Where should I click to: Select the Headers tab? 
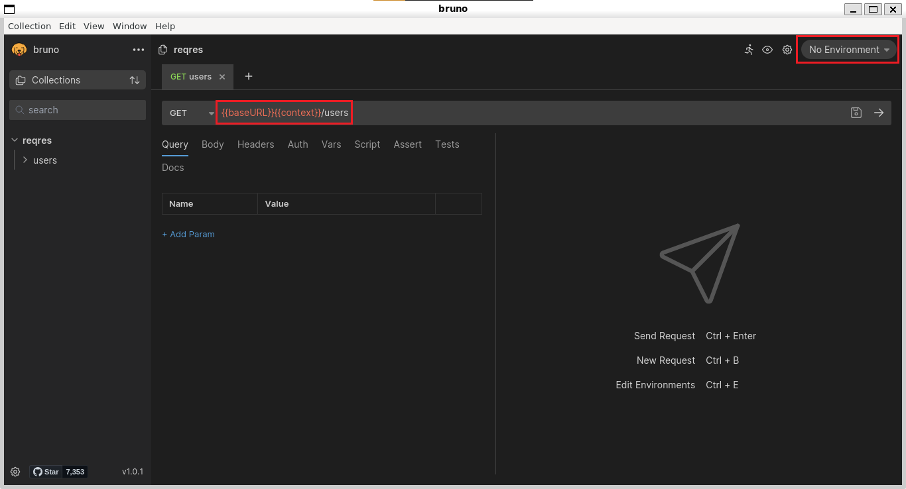[x=255, y=144]
